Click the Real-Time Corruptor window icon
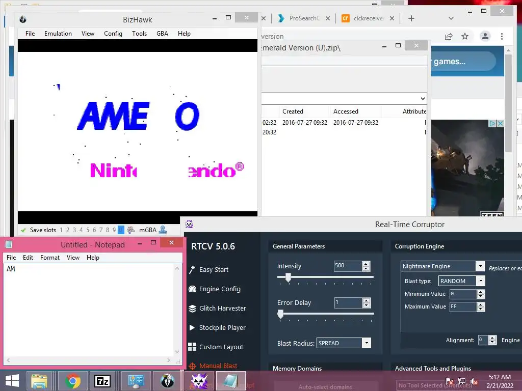Screen dimensions: 522x391 [x=189, y=224]
